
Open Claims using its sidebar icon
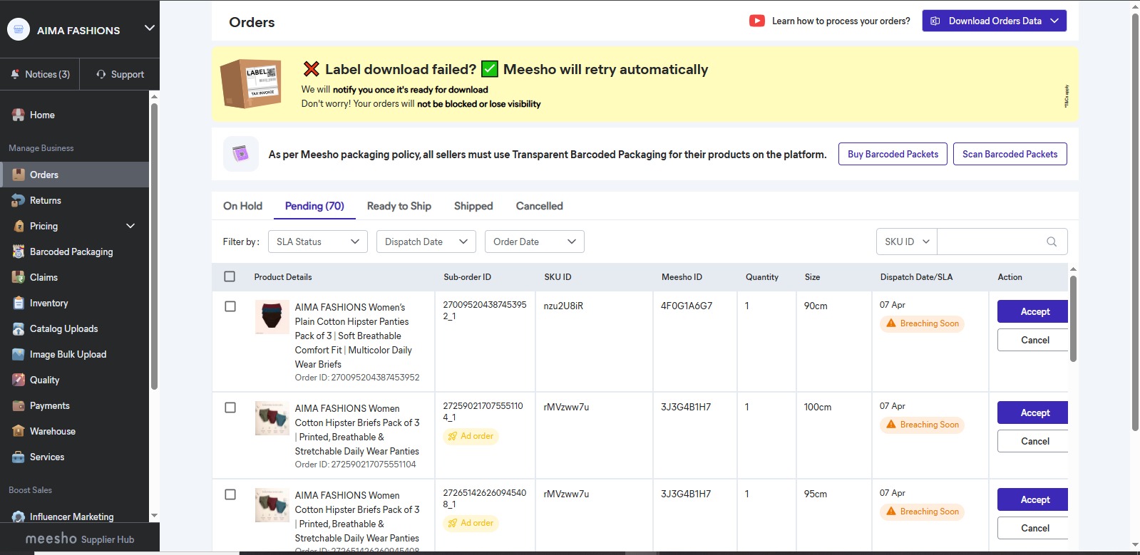[x=19, y=277]
